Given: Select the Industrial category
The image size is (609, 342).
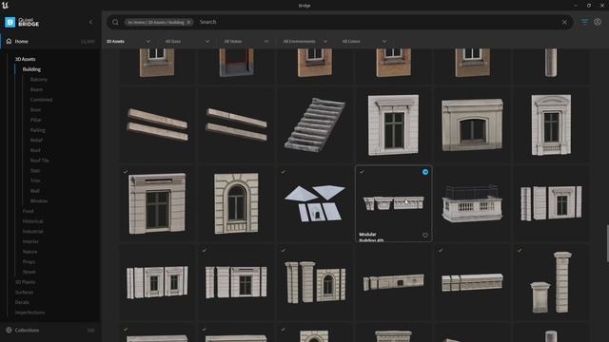Looking at the screenshot, I should [33, 232].
